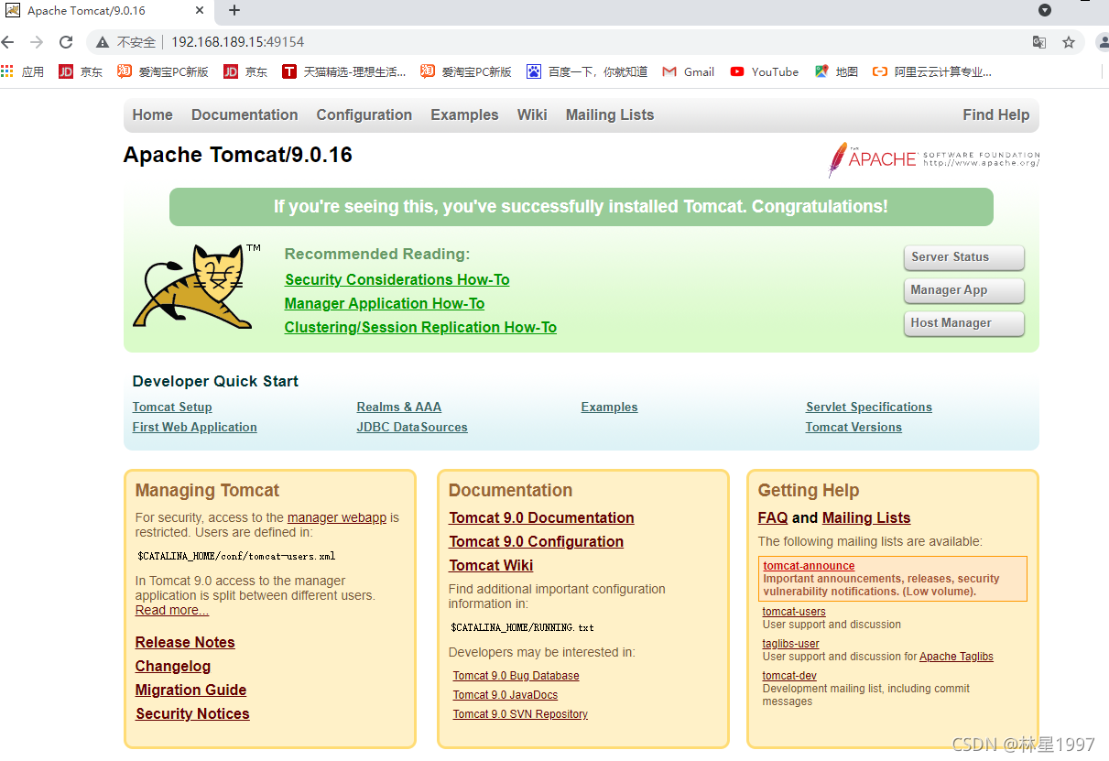Open the apps grid bookmark icon
Screen dimensions: 1109x761
coord(7,71)
